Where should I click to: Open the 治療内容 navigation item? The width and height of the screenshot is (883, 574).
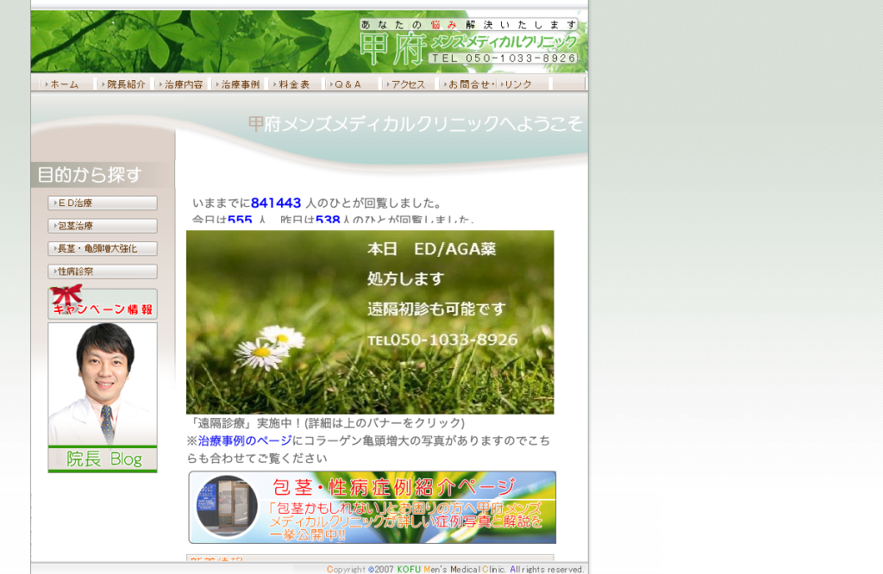coord(183,84)
